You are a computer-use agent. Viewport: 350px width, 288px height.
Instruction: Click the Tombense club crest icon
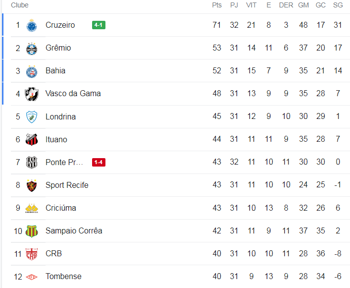click(x=32, y=277)
